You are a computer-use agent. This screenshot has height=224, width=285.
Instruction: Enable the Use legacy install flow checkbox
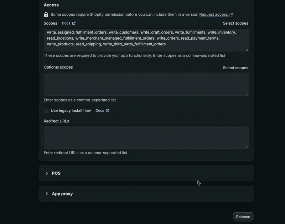(46, 111)
